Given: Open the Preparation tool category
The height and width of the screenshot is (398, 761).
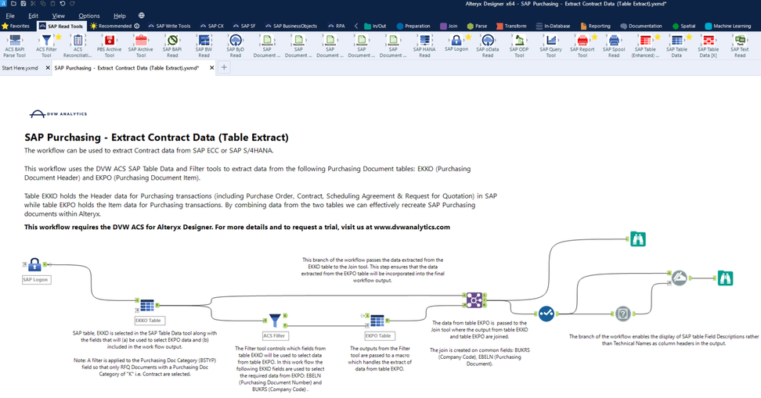Looking at the screenshot, I should 413,26.
